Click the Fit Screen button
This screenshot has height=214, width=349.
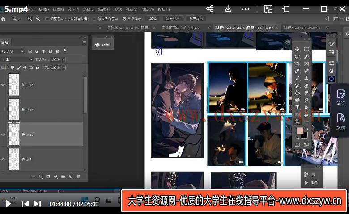coord(173,19)
